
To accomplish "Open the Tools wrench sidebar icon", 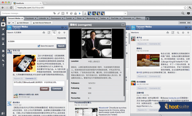I will pos(3,60).
